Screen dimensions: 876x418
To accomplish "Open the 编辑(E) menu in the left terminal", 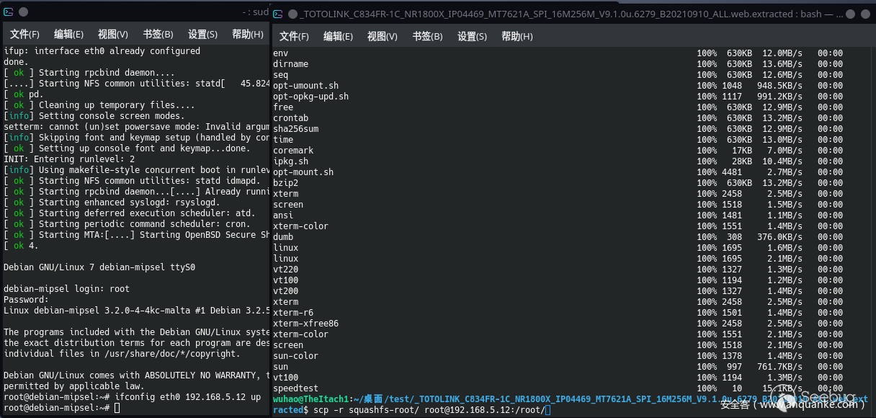I will click(68, 34).
